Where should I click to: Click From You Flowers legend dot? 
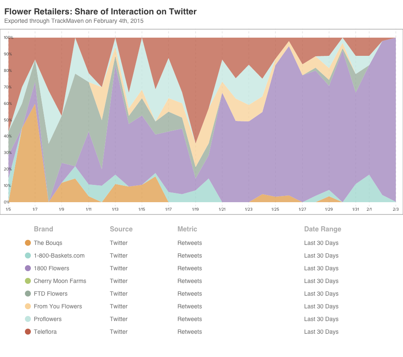pos(28,306)
